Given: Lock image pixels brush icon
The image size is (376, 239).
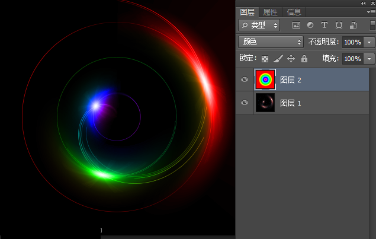Looking at the screenshot, I should (x=278, y=58).
